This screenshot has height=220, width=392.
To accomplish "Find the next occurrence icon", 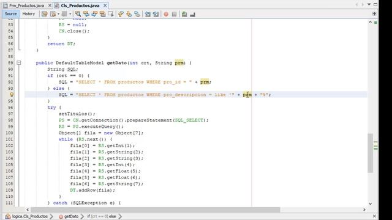I will coord(94,14).
